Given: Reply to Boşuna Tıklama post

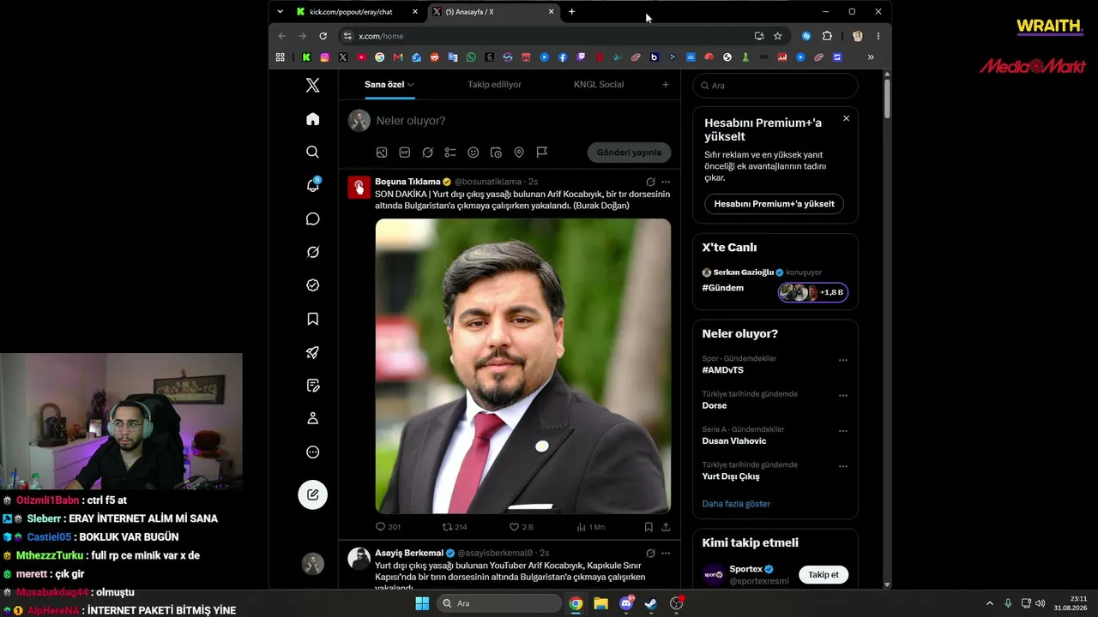Looking at the screenshot, I should point(388,527).
